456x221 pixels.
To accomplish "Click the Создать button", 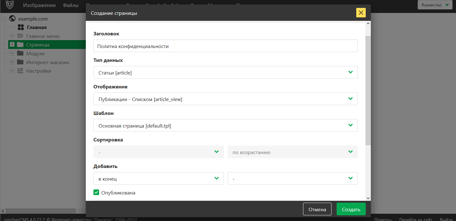I will click(351, 209).
